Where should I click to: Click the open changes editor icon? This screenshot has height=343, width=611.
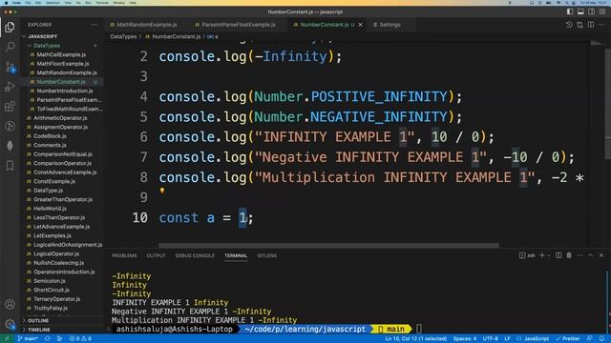click(x=579, y=25)
